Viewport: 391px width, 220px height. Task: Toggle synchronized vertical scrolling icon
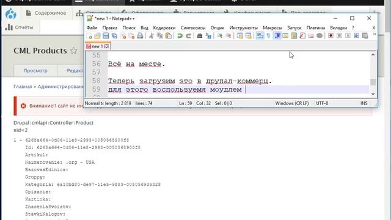240,35
